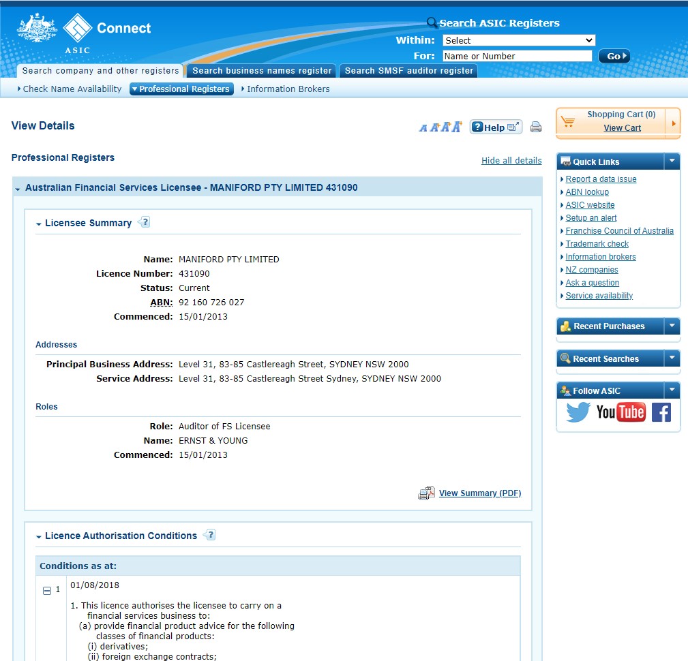Open Ask a question link
This screenshot has height=661, width=688.
point(592,283)
